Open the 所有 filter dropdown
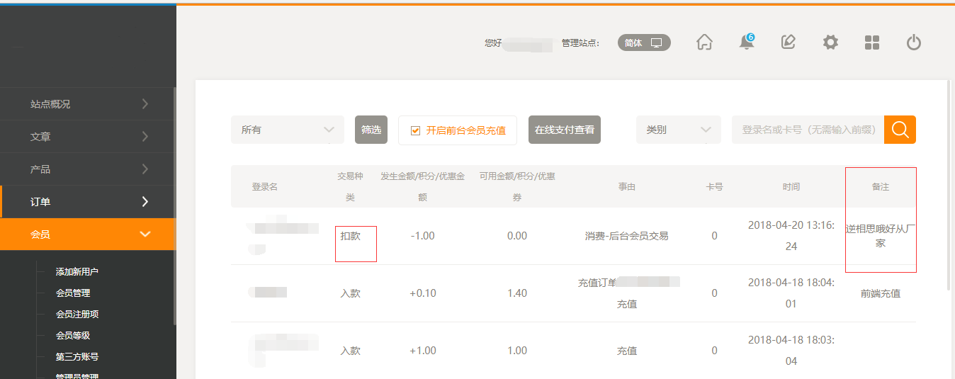Image resolution: width=955 pixels, height=379 pixels. point(287,130)
